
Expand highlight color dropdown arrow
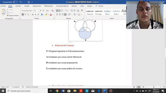tap(49, 14)
